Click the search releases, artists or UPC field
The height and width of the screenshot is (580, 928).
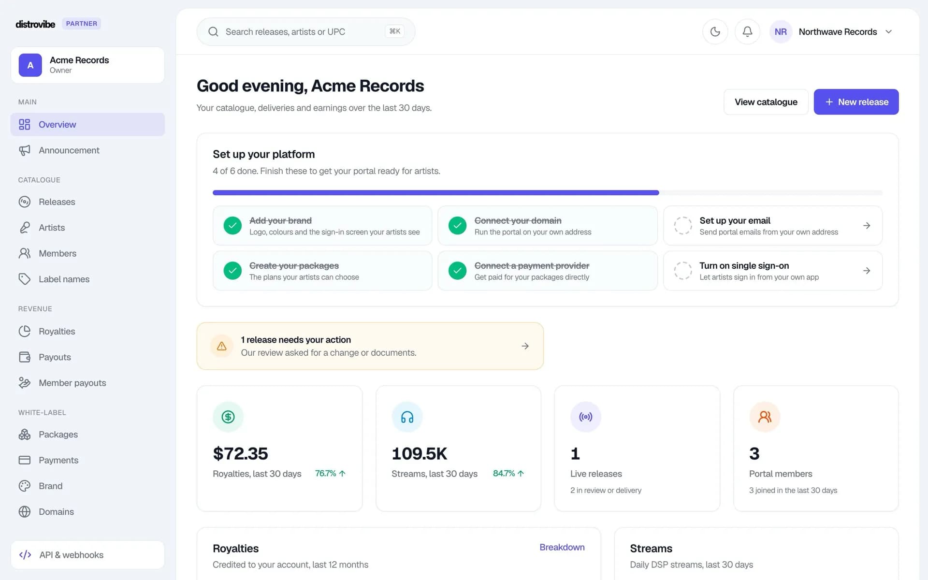click(305, 32)
